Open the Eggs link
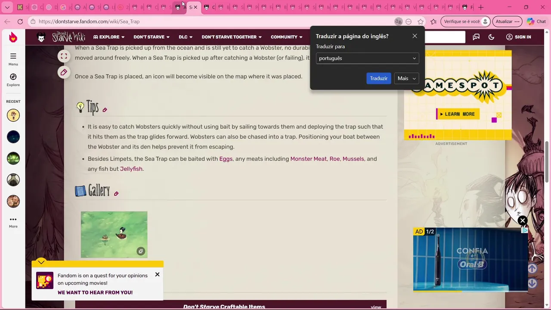The image size is (551, 310). tap(226, 159)
